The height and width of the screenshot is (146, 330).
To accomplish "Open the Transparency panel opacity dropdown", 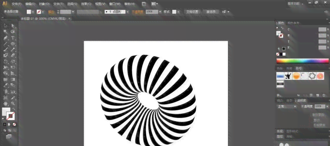I will (327, 106).
